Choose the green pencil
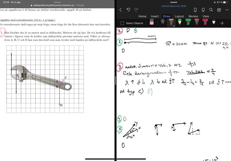This screenshot has height=161, width=231. pyautogui.click(x=180, y=23)
